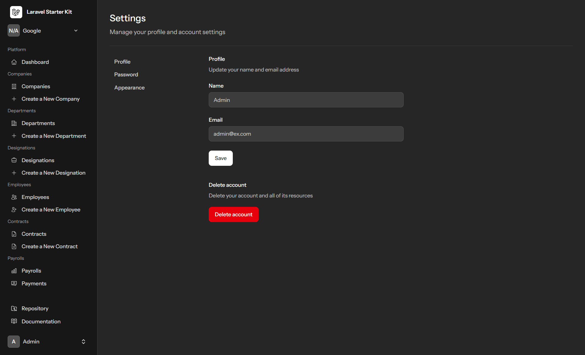Click the Repository folder icon
This screenshot has height=355, width=585.
click(x=14, y=308)
